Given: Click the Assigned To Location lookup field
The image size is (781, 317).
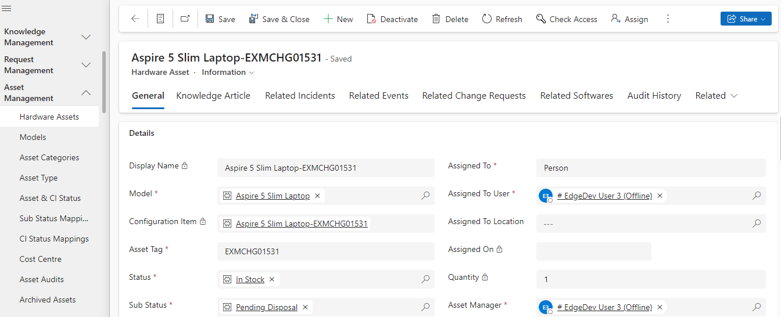Looking at the screenshot, I should tap(651, 224).
